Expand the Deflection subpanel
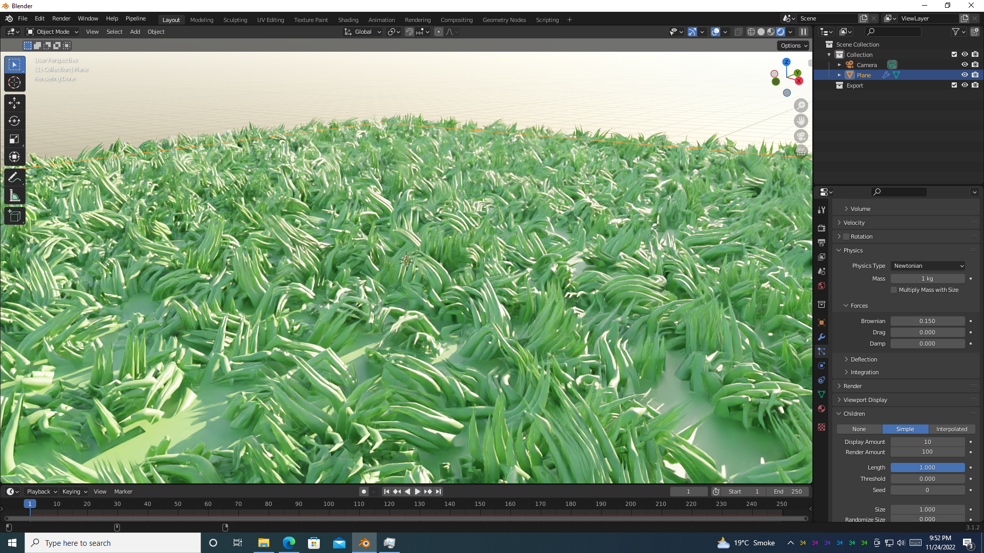Screen dimensions: 984x553 (864, 359)
